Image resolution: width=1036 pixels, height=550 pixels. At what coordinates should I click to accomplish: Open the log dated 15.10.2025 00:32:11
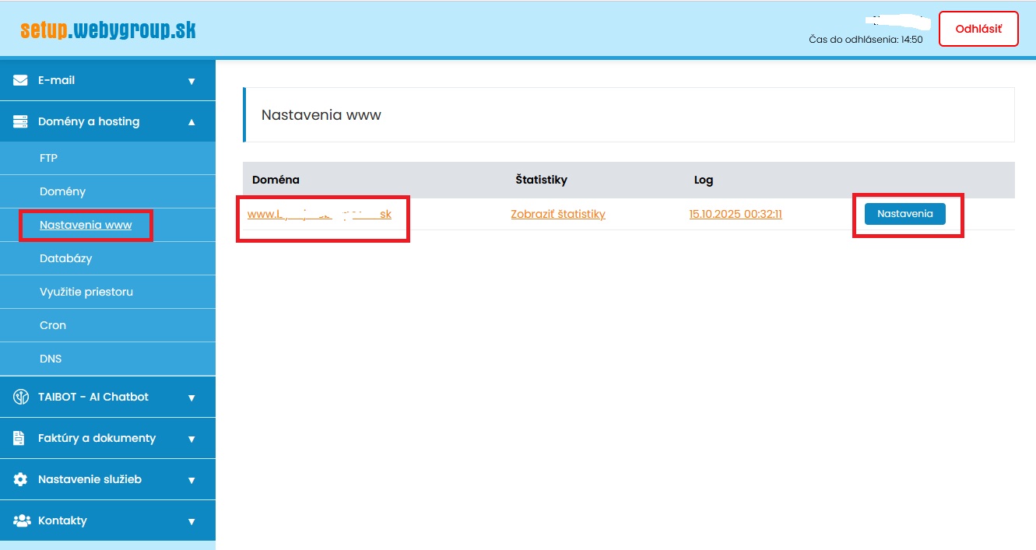736,214
